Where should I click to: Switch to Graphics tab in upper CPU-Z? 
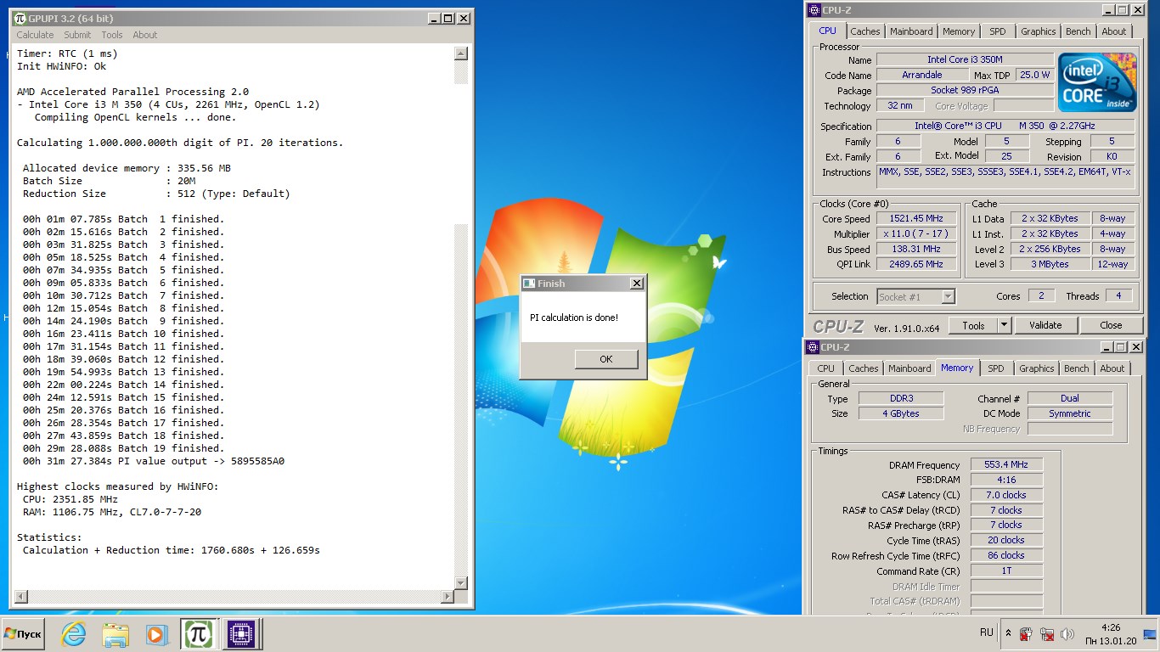(x=1038, y=31)
